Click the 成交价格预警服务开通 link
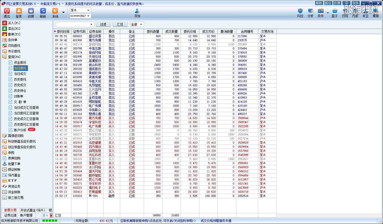 click(216, 221)
